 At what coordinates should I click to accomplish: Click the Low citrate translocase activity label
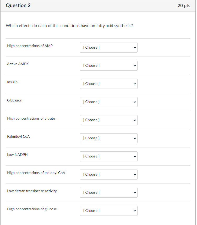click(x=32, y=191)
